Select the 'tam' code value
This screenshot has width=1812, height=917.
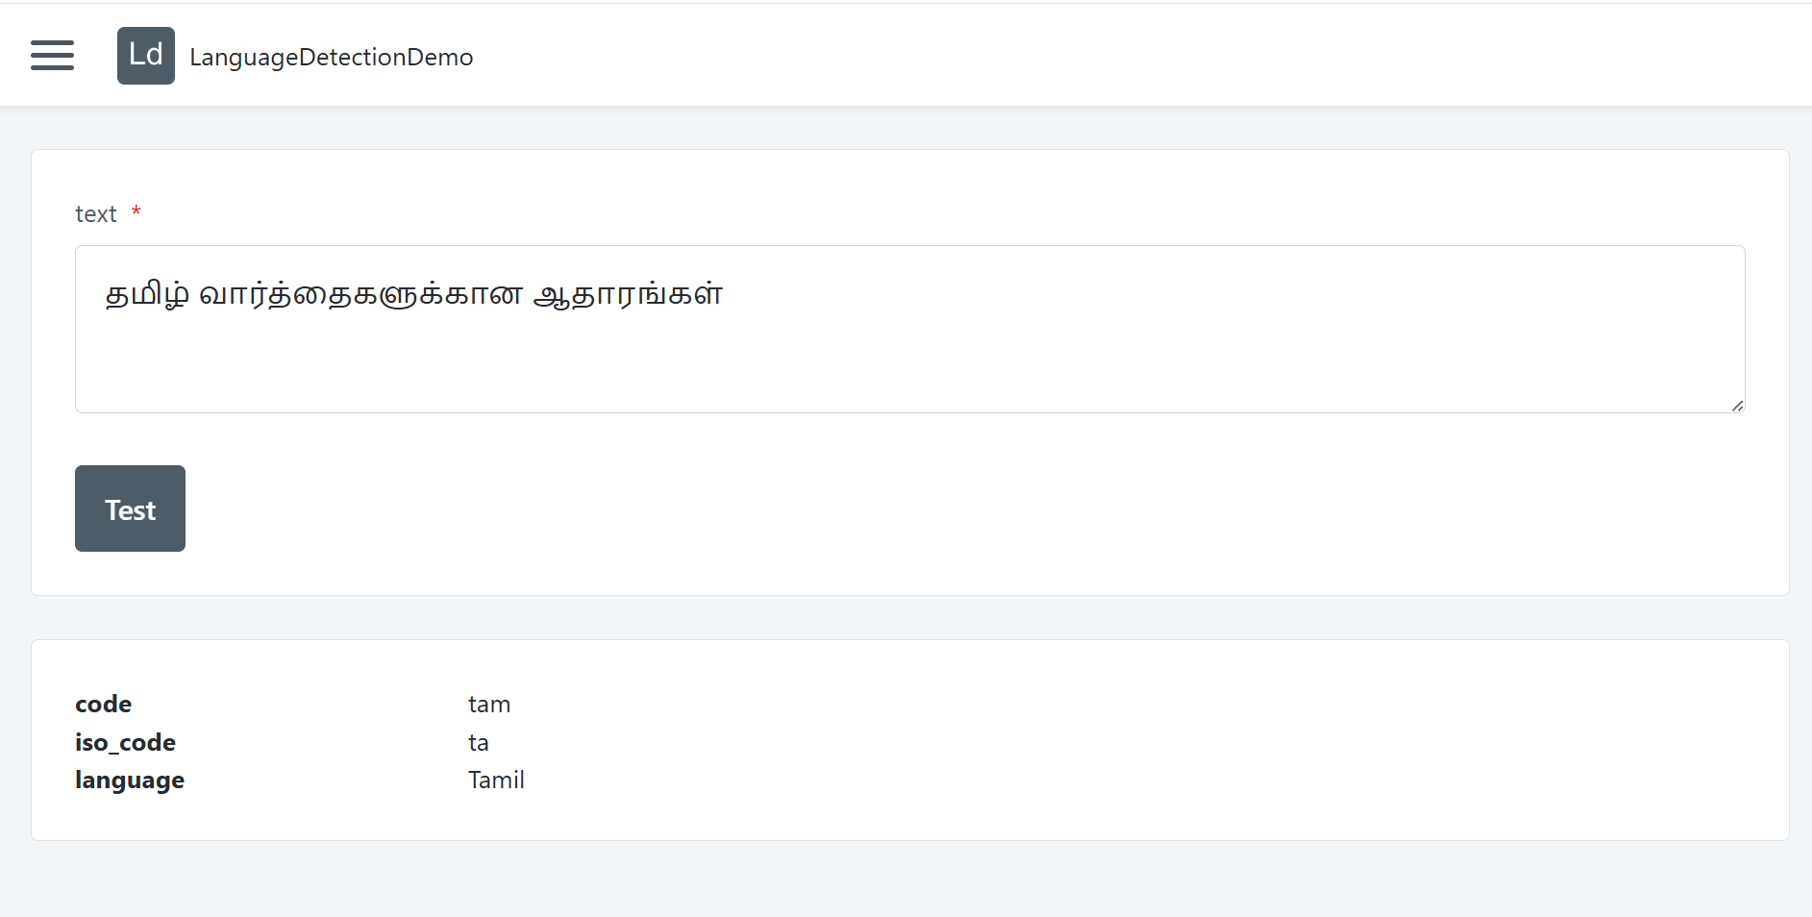[489, 704]
